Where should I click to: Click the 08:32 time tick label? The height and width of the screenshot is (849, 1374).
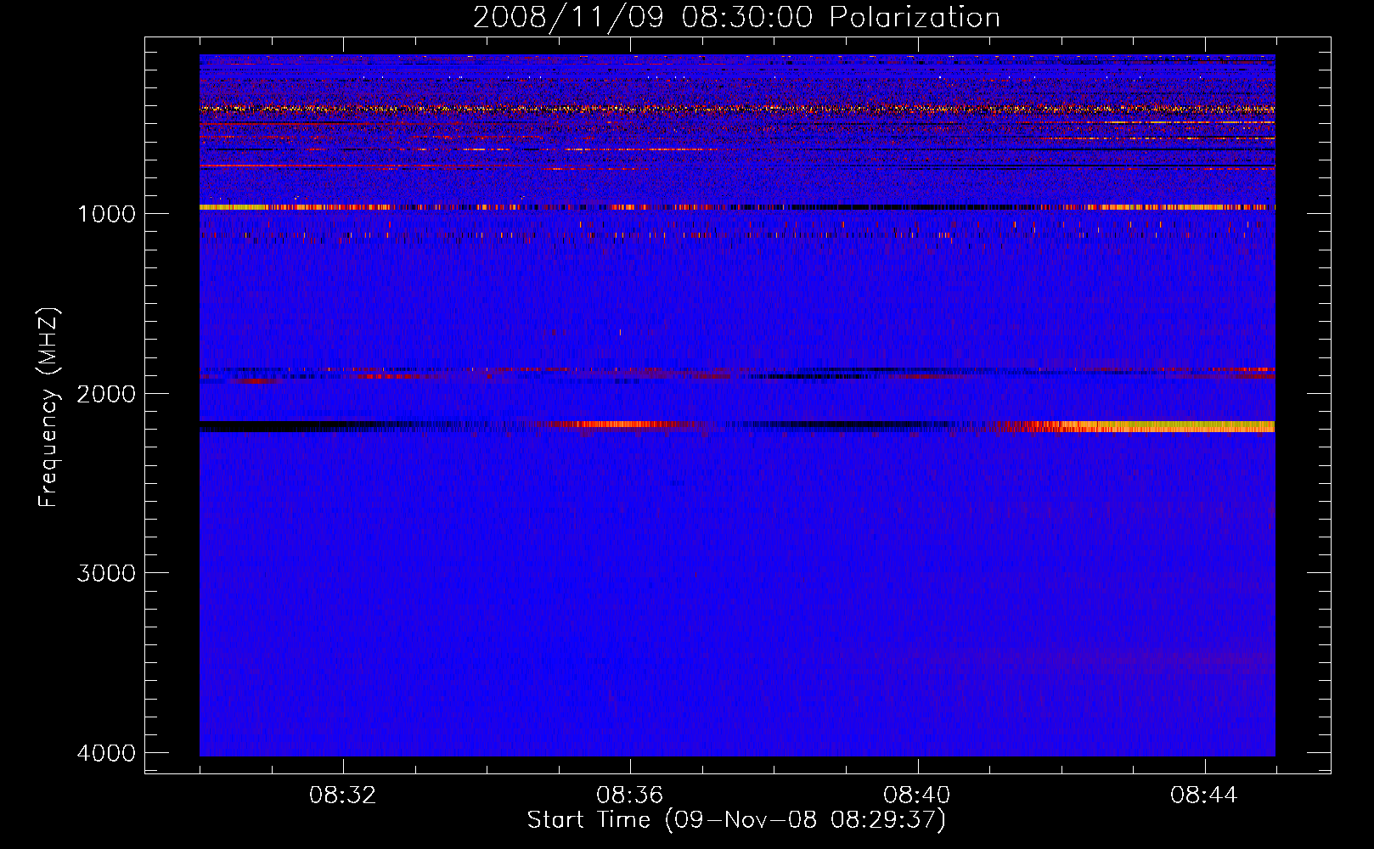click(343, 796)
